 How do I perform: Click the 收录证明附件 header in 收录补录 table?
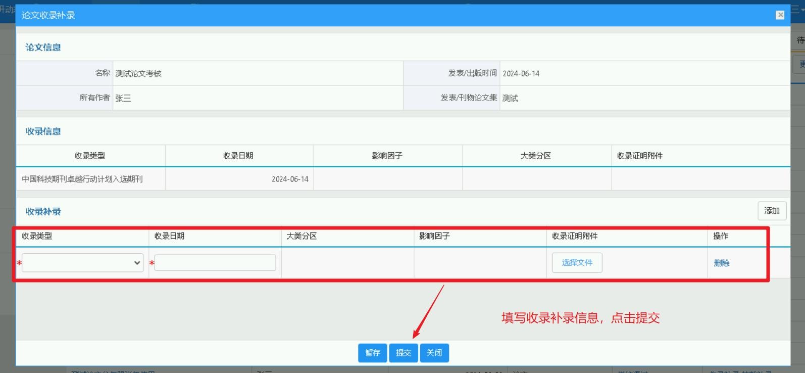point(575,236)
